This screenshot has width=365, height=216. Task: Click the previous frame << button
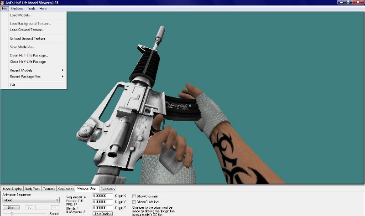coord(29,207)
